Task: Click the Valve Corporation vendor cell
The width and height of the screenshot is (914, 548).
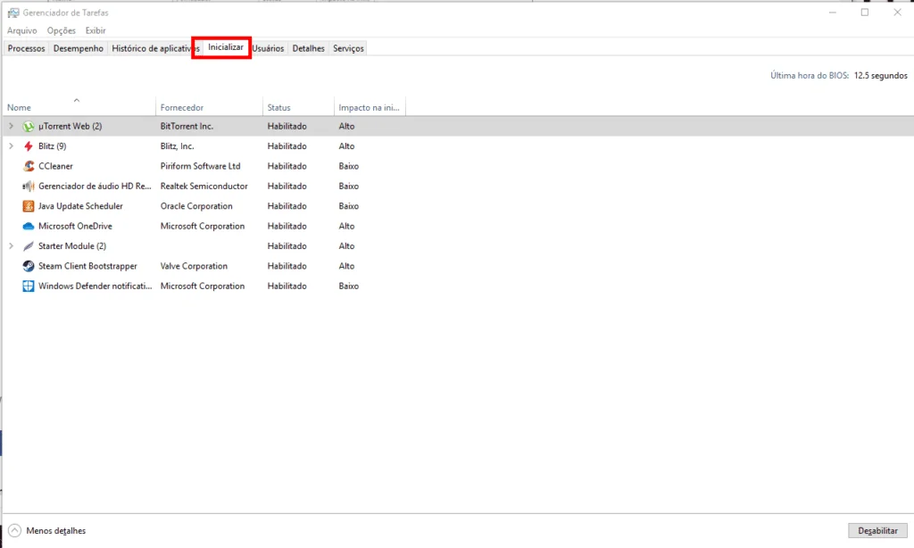Action: (x=194, y=266)
